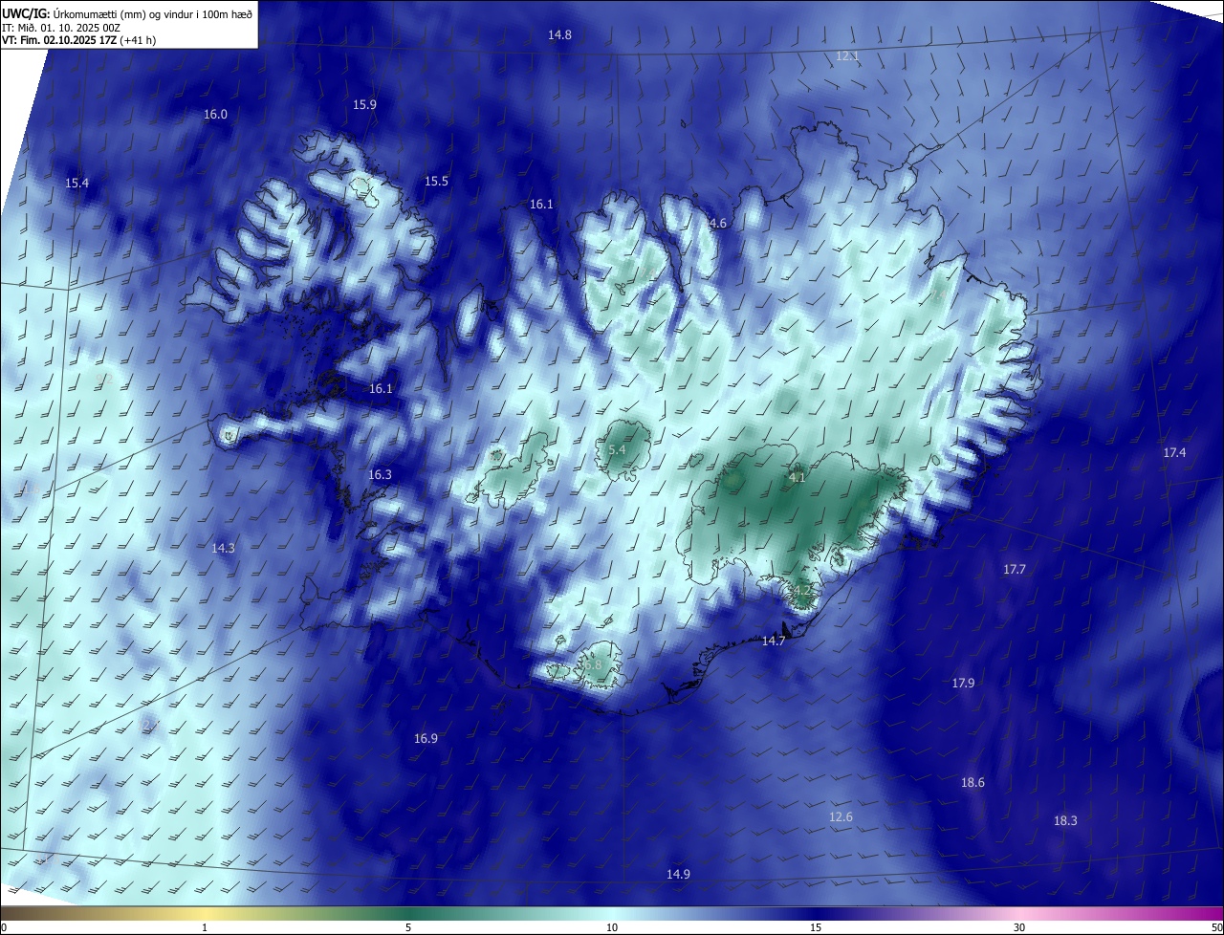
Task: Click the 5.4 value on the glacier
Action: point(617,449)
